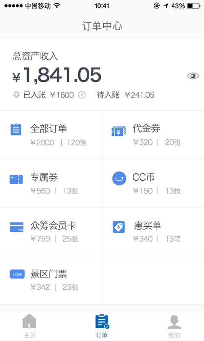Tap the 代金券 voucher icon
204x341 pixels.
pos(119,131)
